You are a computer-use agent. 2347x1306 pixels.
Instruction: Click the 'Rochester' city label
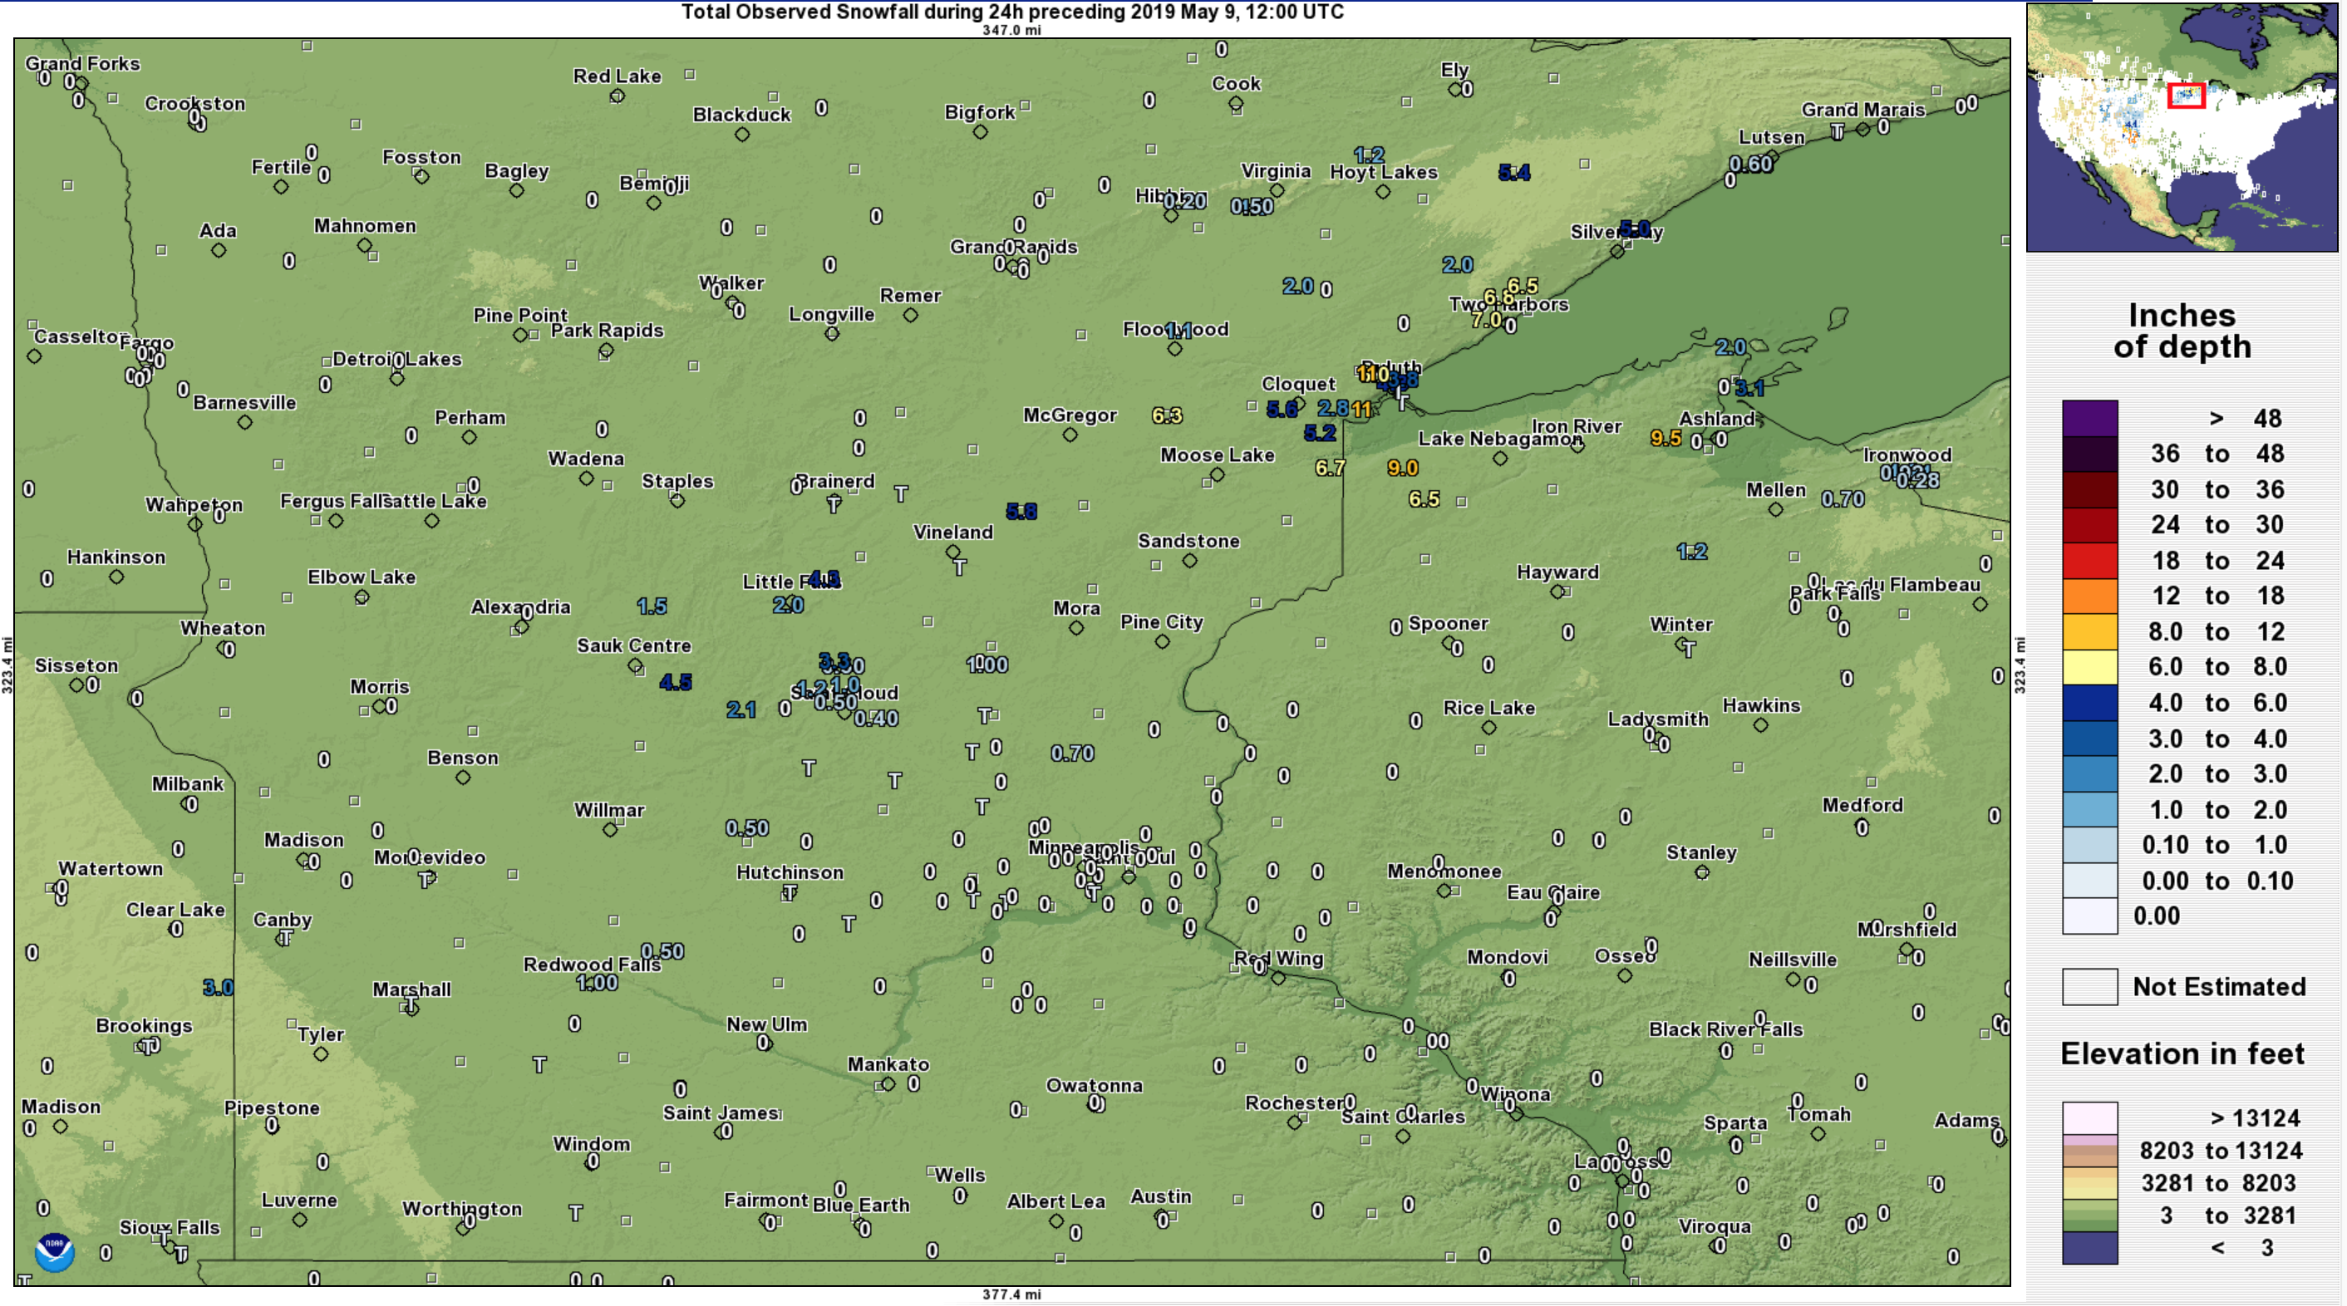tap(1294, 1103)
